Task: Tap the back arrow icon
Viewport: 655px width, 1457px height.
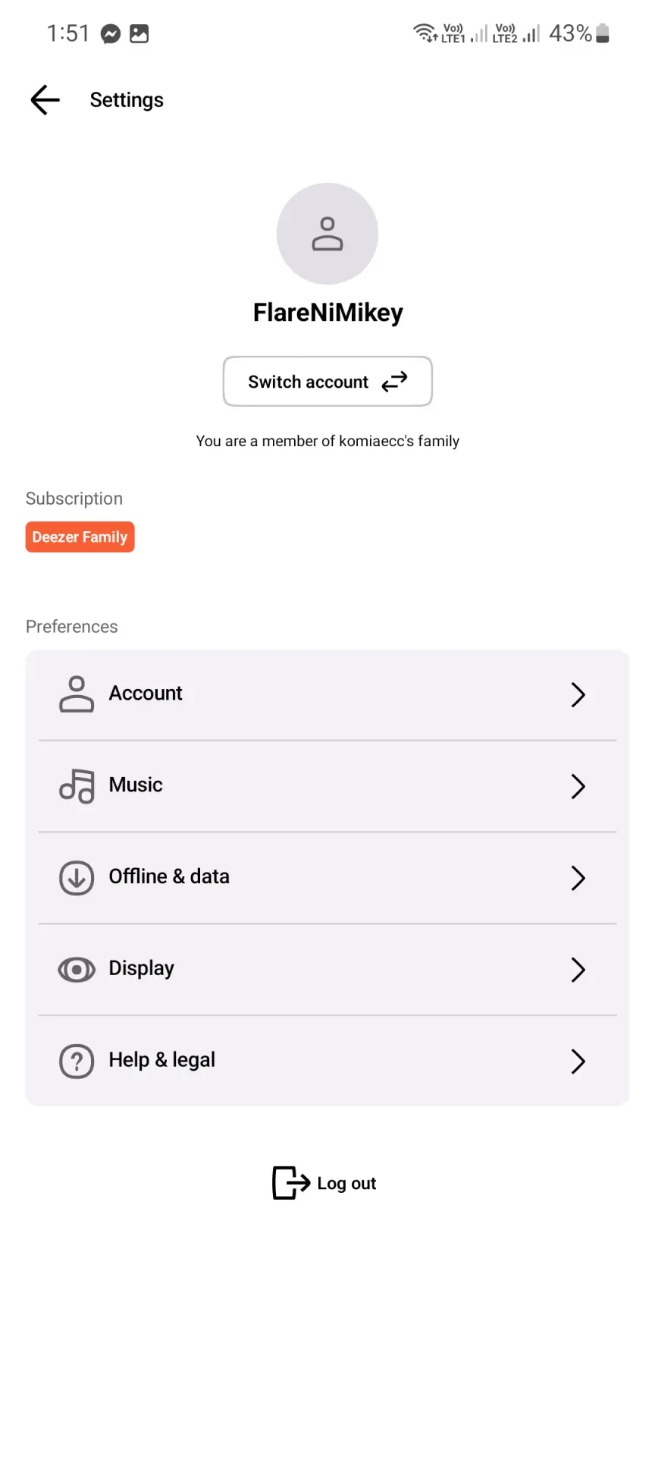Action: point(45,99)
